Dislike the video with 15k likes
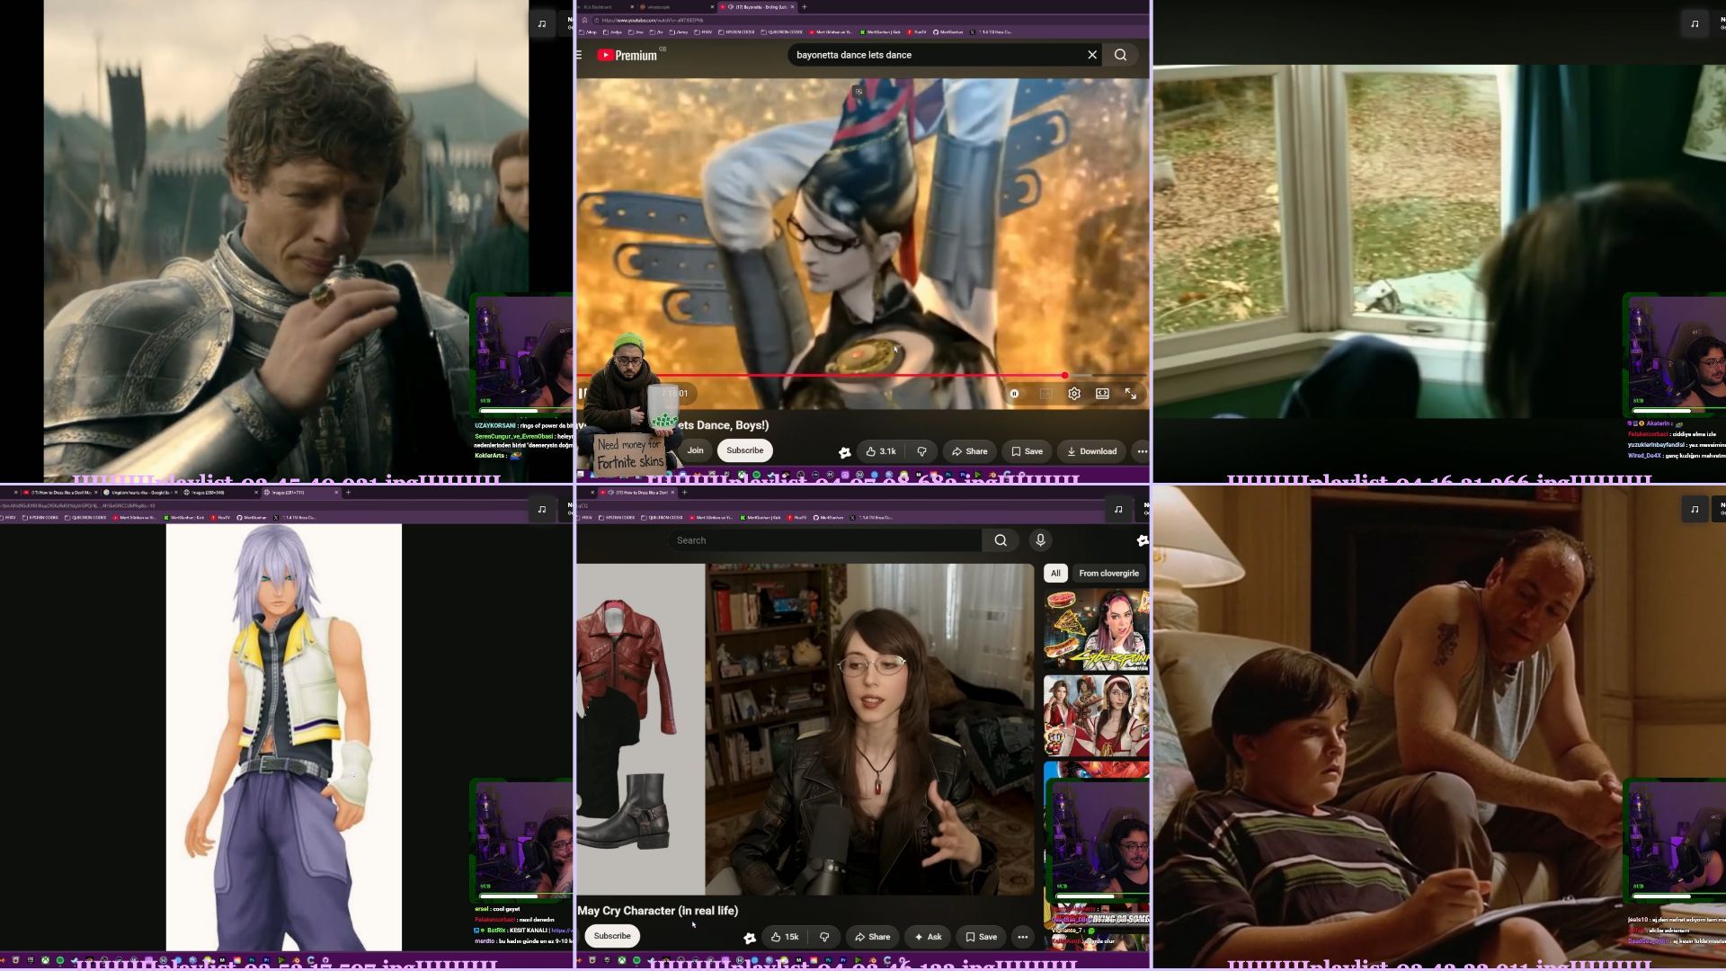 (x=824, y=937)
